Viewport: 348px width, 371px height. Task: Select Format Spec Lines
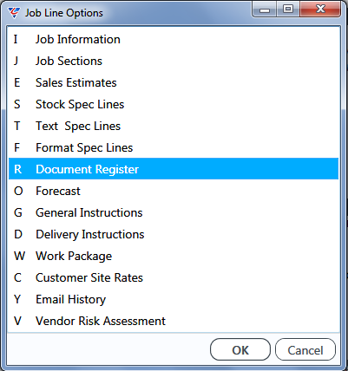[x=174, y=147]
